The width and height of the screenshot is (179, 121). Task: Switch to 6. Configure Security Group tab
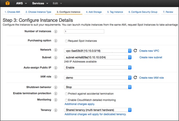pos(143,12)
